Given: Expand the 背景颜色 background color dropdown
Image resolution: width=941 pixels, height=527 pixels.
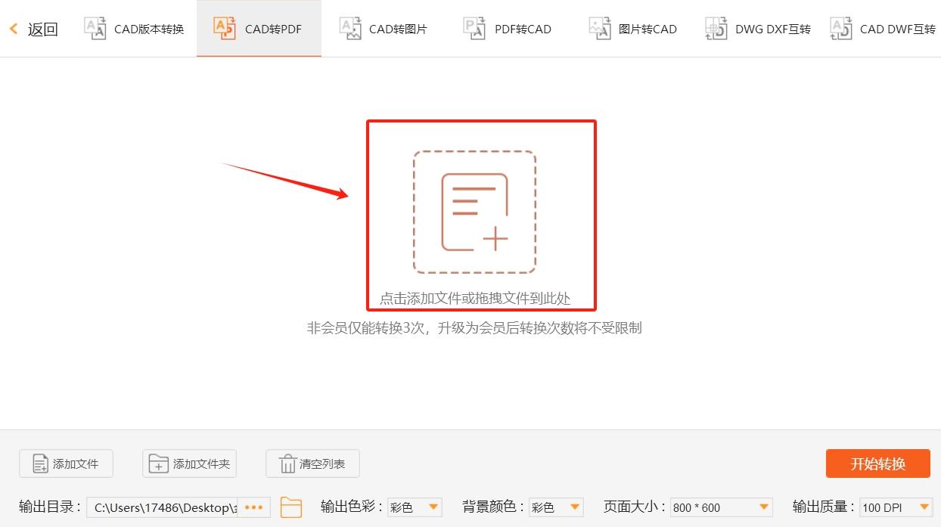Looking at the screenshot, I should 575,507.
